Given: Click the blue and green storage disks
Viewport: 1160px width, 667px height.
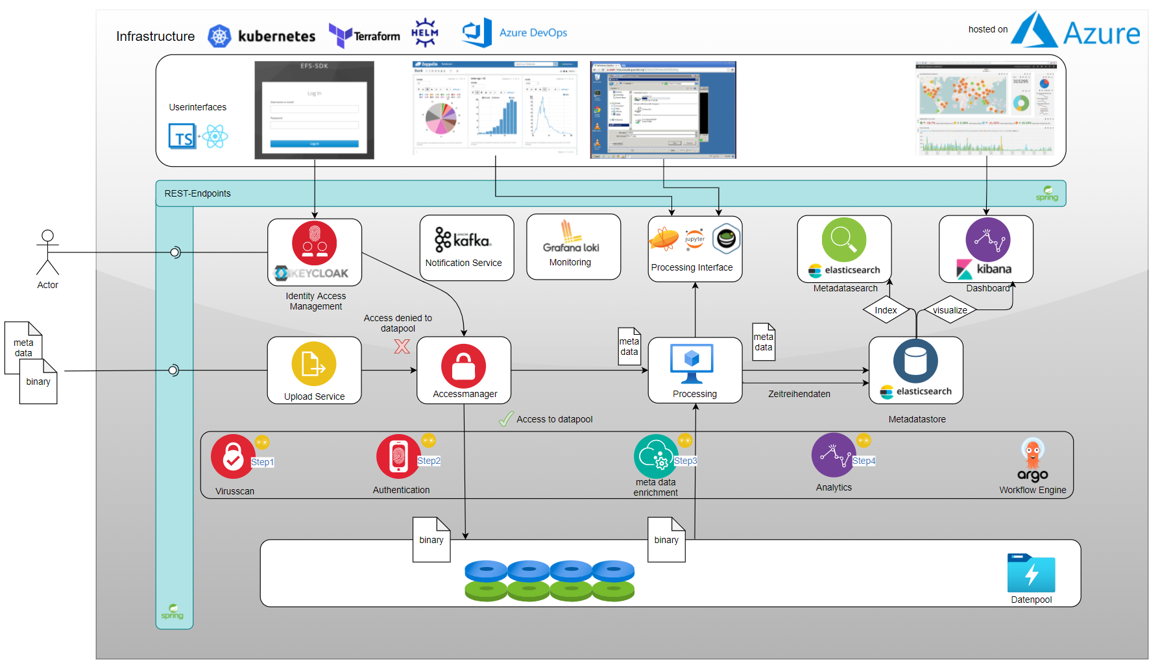Looking at the screenshot, I should 550,580.
